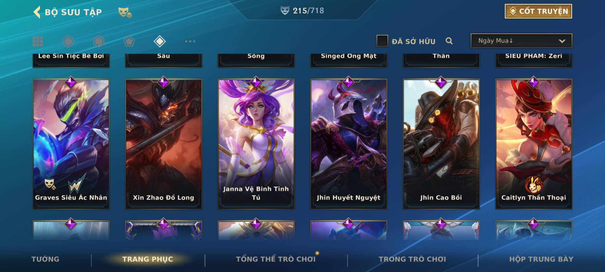Click the Cốt Truyện button
This screenshot has height=272, width=605.
(x=538, y=11)
